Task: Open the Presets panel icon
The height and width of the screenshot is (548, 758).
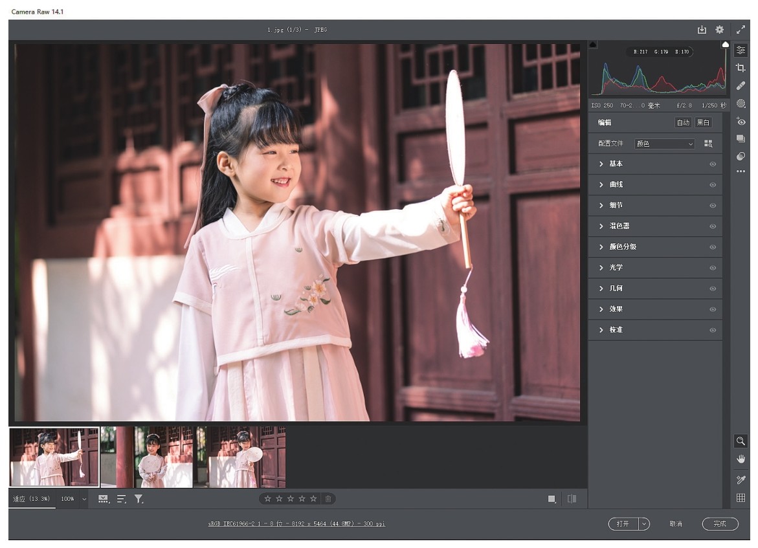Action: [x=741, y=157]
